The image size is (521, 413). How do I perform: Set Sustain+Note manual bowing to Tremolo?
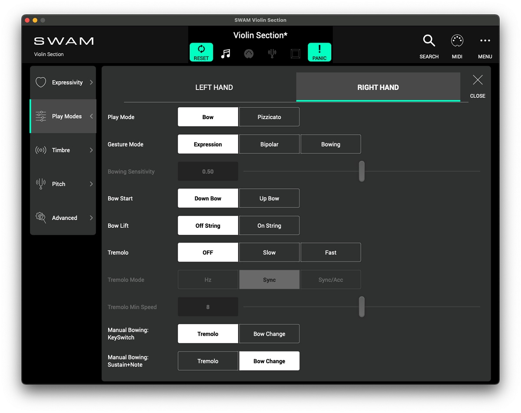pos(208,361)
